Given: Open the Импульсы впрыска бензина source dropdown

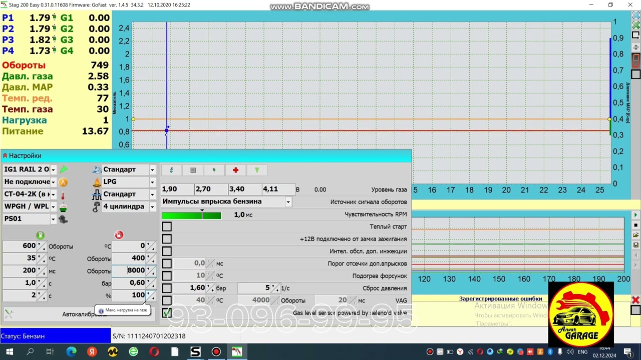Looking at the screenshot, I should pyautogui.click(x=288, y=201).
